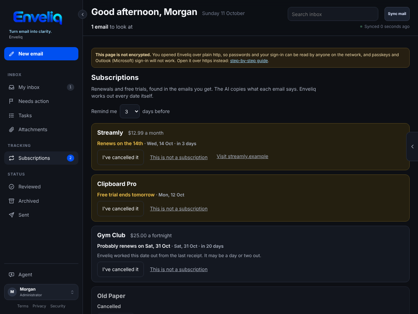Click the green synced status dot
418x314 pixels.
click(x=361, y=27)
